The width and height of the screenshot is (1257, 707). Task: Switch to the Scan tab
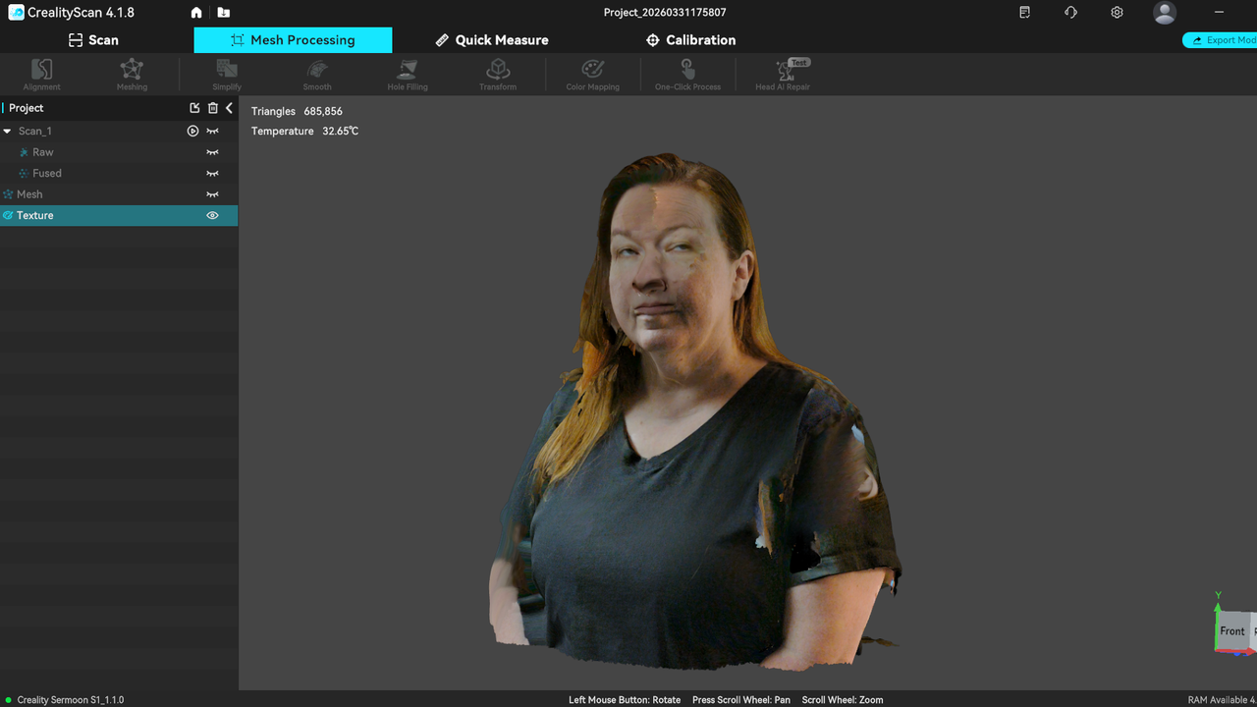click(93, 40)
